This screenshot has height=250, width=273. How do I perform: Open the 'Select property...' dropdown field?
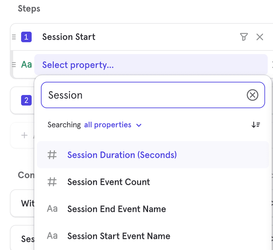click(150, 65)
